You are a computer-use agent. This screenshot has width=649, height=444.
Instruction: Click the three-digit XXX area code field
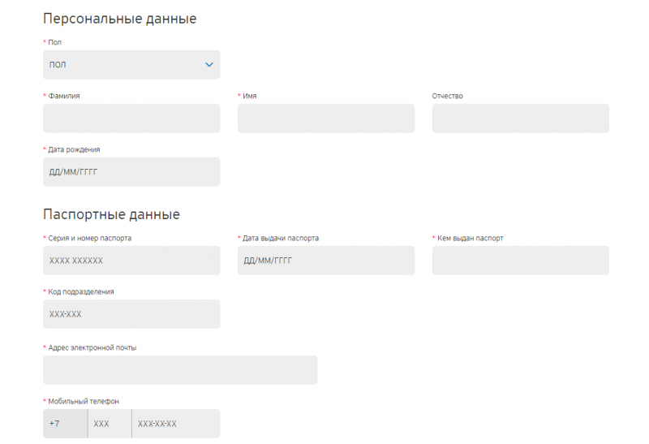(x=110, y=424)
